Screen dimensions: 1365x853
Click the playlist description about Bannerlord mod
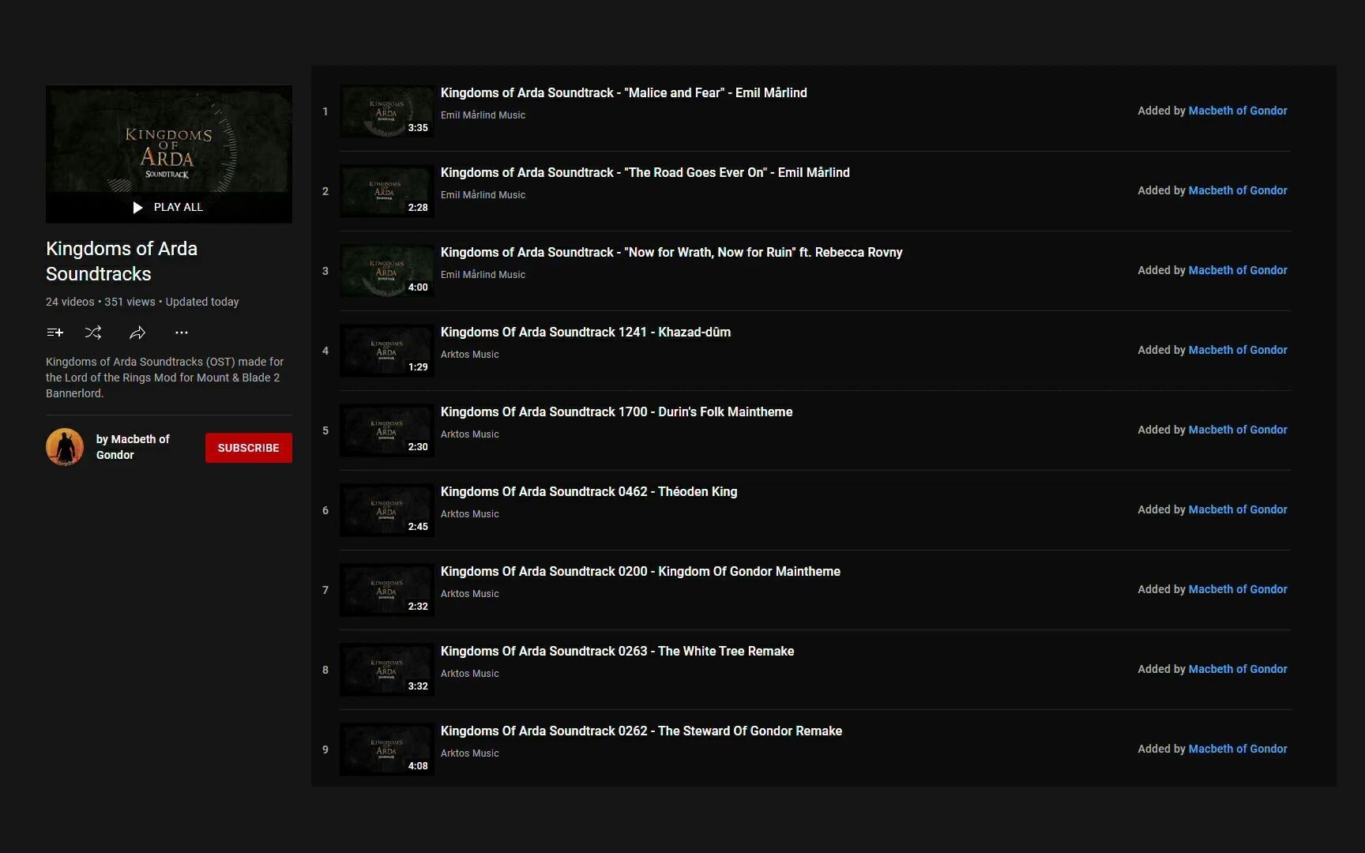tap(165, 378)
